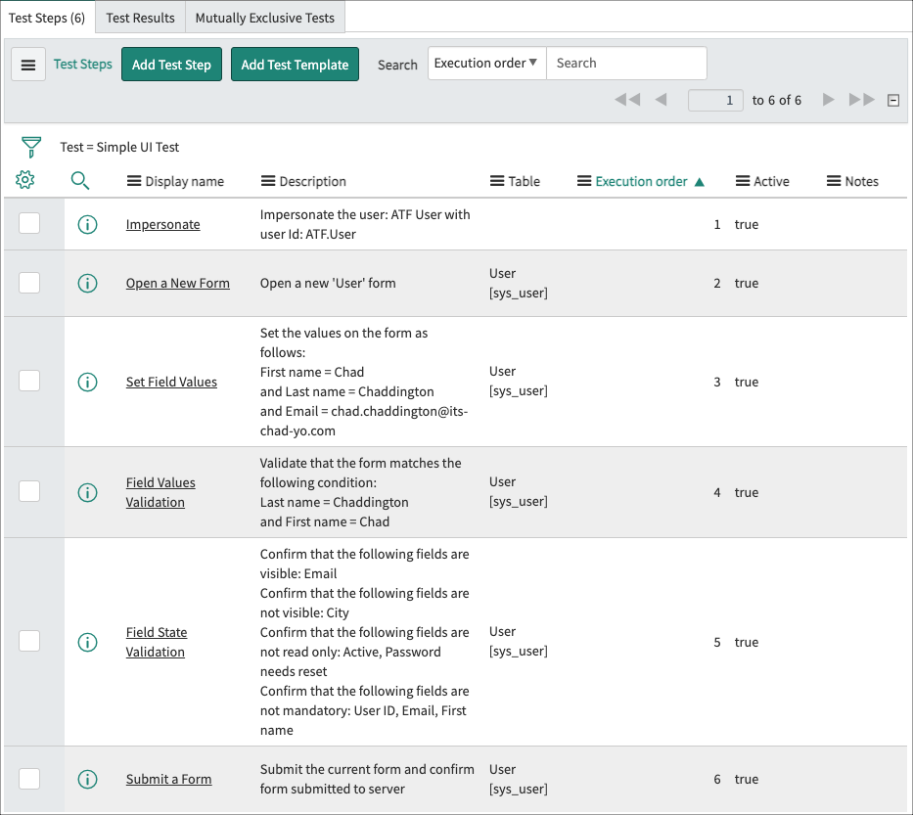This screenshot has width=913, height=815.
Task: Open the list context menu hamburger icon
Action: point(27,64)
